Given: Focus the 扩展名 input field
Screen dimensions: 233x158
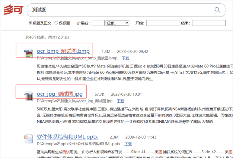Looking at the screenshot, I should pos(98,23).
